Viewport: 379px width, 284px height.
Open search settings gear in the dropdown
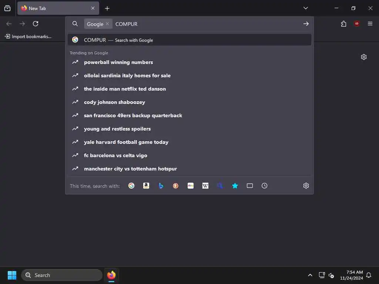pos(306,186)
